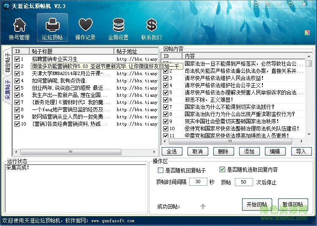This screenshot has width=317, height=226.
Task: Switch to the 采集帖子 side tab
Action: (8, 90)
